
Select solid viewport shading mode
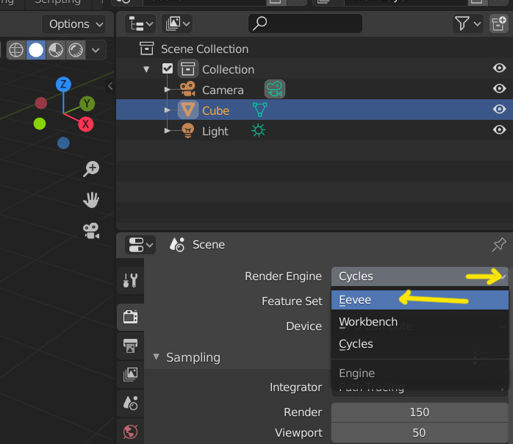point(36,50)
